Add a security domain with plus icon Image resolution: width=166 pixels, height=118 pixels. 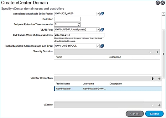click(x=157, y=52)
